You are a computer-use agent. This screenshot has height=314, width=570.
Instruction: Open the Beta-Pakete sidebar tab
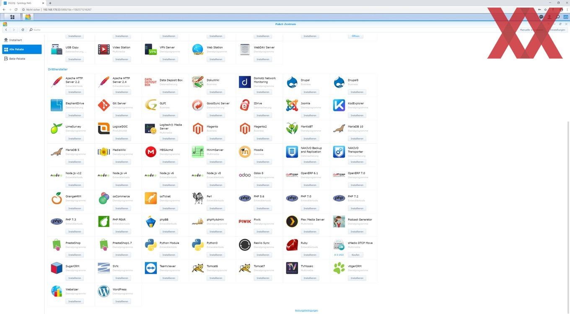point(22,59)
